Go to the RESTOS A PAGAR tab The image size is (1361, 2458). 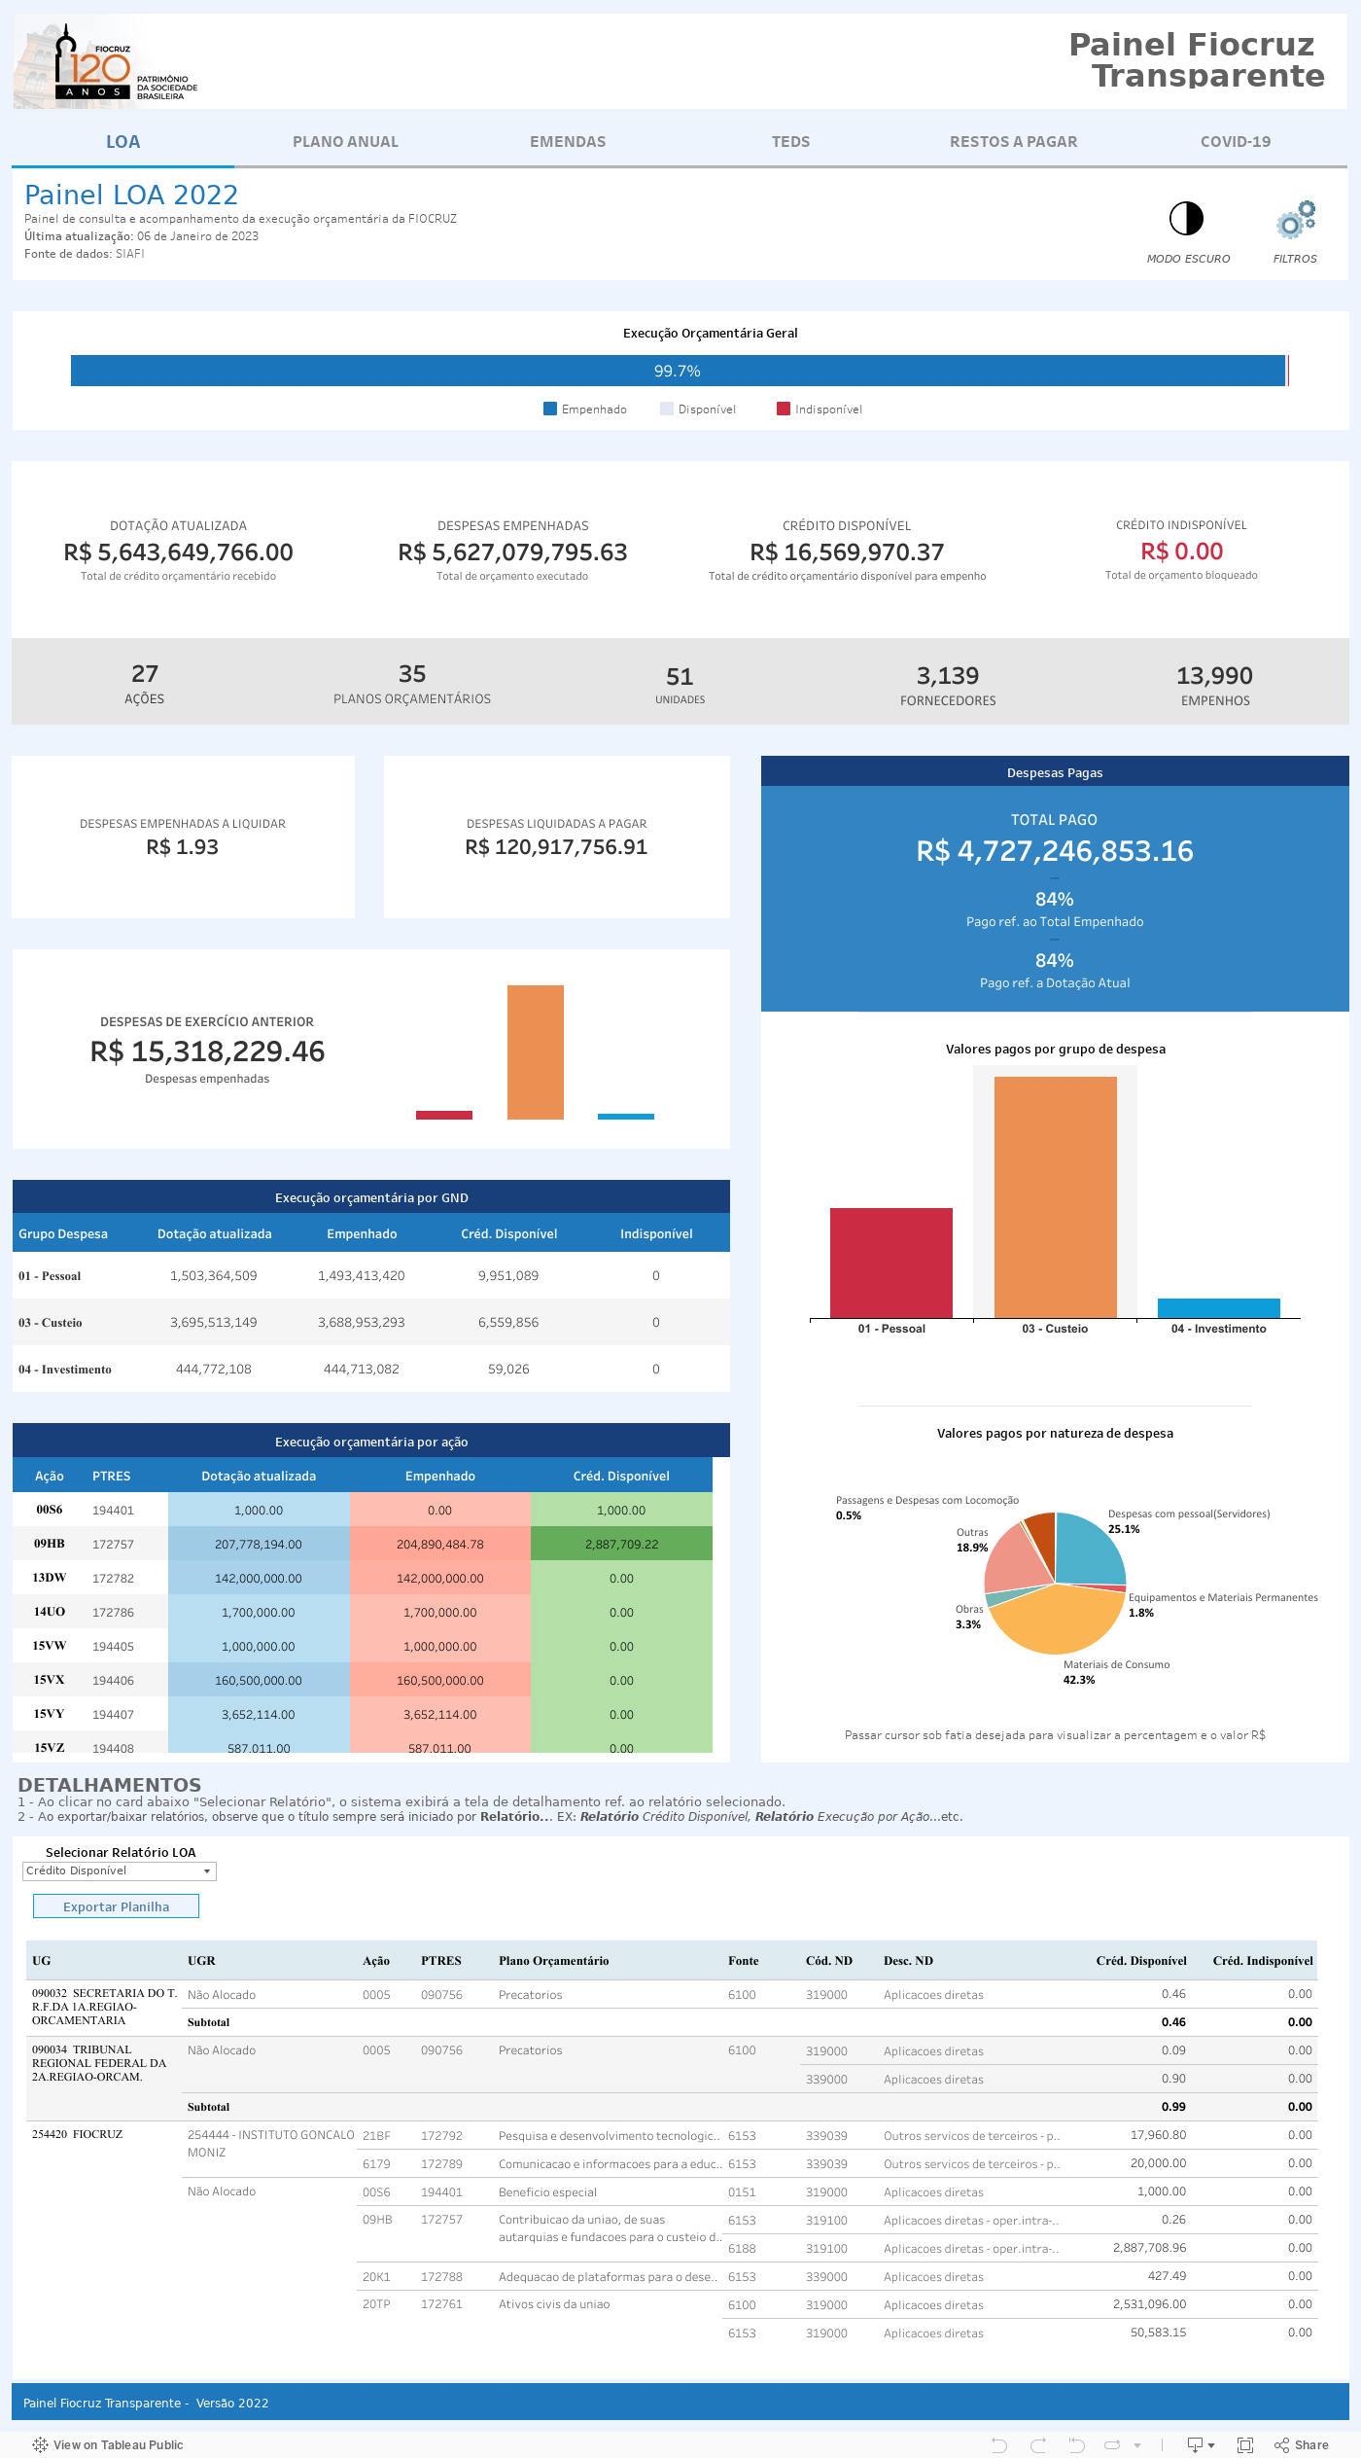pos(1013,142)
